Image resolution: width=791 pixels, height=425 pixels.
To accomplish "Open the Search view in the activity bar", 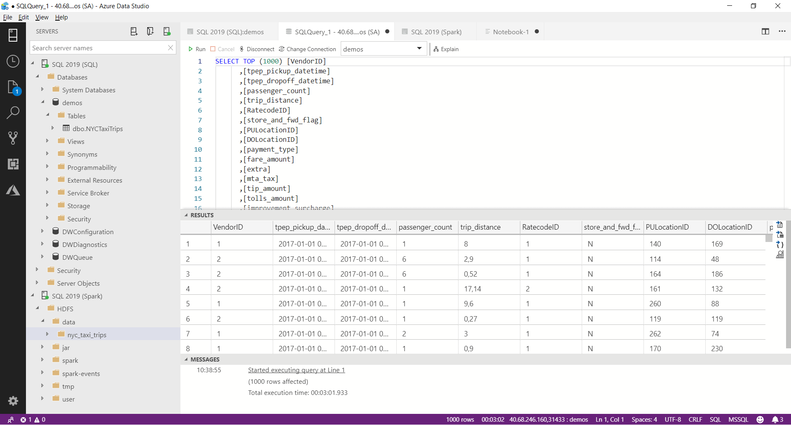I will [13, 113].
